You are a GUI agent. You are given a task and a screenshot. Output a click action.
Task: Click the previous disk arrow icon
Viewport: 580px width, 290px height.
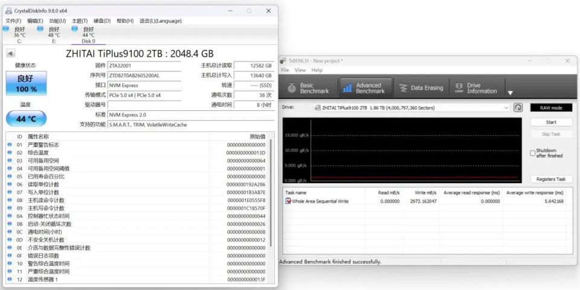click(x=10, y=54)
